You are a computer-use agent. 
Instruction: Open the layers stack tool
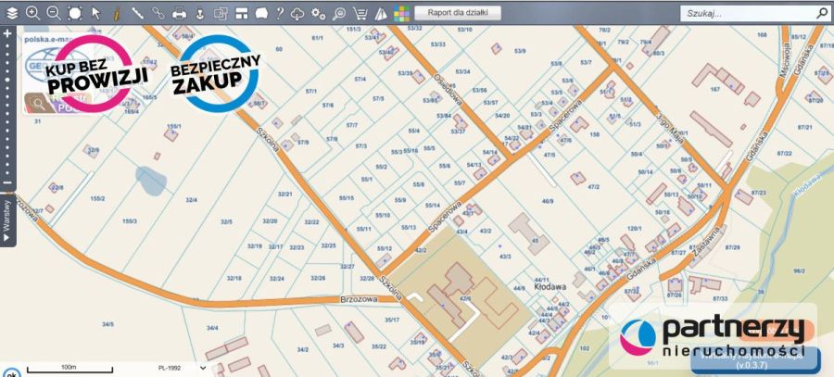pos(12,14)
